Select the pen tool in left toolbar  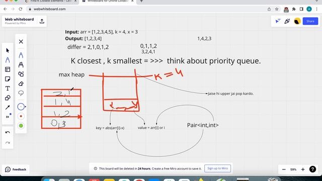tap(8, 60)
